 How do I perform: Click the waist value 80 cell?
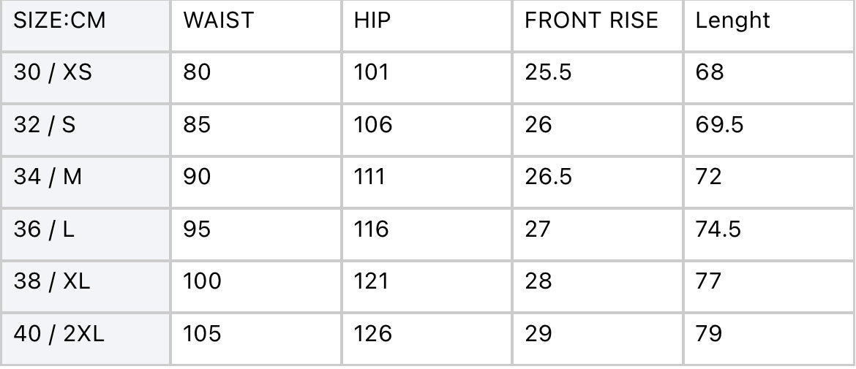pos(197,72)
